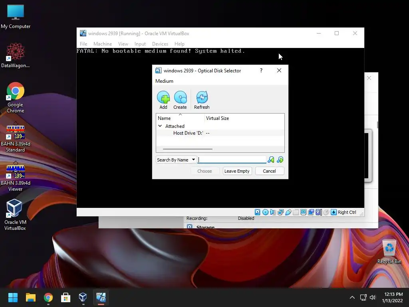Screen dimensions: 409x307
Task: Show hidden icons chevron in system tray
Action: [x=352, y=297]
